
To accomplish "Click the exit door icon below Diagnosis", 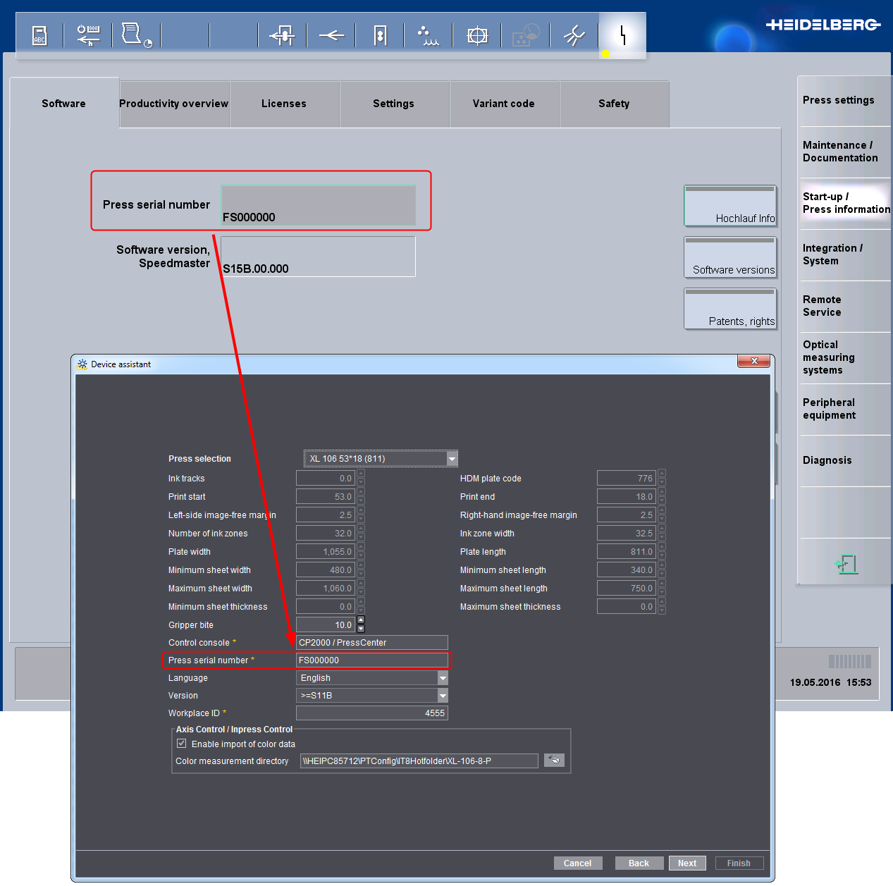I will pos(844,563).
